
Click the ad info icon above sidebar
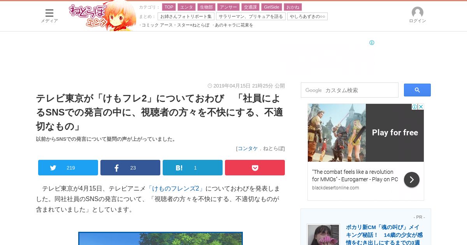[x=372, y=43]
